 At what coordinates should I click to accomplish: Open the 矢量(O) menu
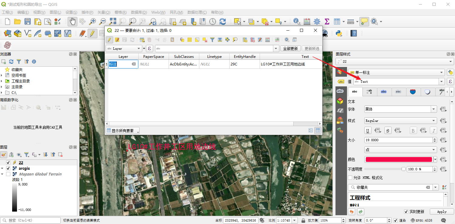tap(104, 12)
